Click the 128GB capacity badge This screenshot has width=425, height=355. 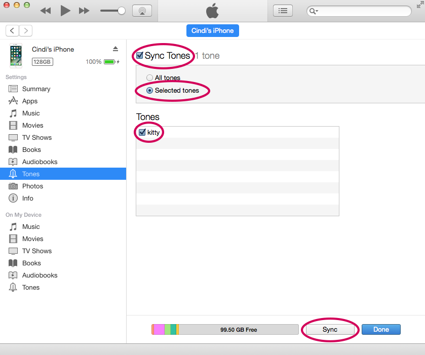pos(42,62)
